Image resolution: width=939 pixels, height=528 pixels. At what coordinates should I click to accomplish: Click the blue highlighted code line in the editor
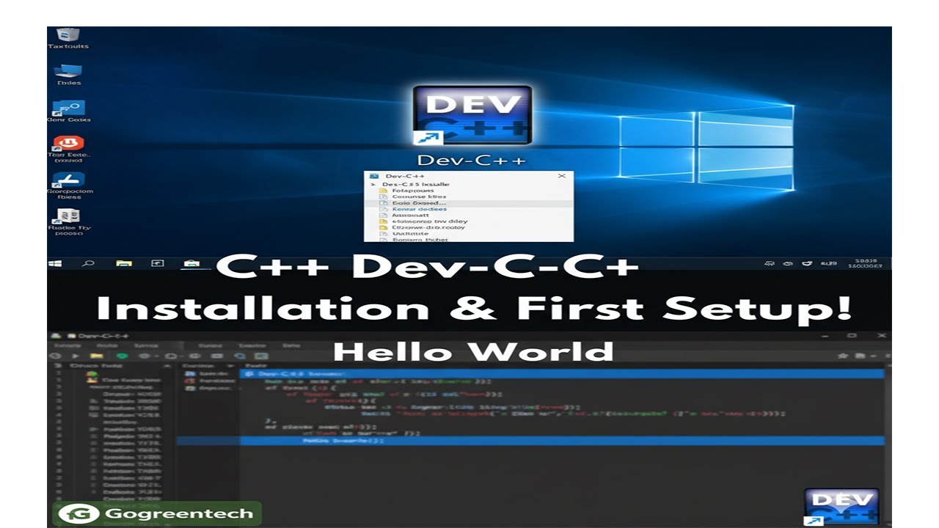pyautogui.click(x=530, y=441)
